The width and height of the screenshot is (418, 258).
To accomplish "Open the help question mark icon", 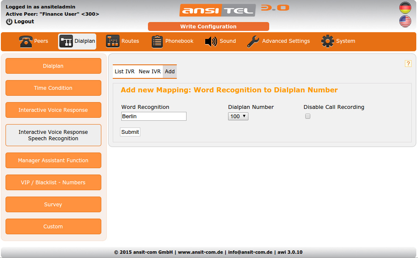I will pyautogui.click(x=408, y=64).
